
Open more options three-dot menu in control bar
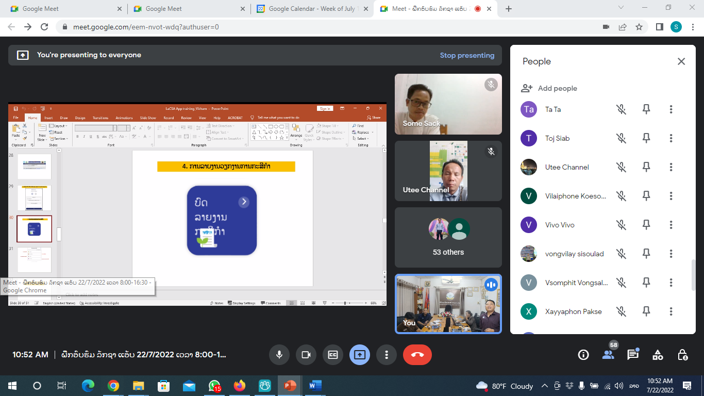coord(387,355)
